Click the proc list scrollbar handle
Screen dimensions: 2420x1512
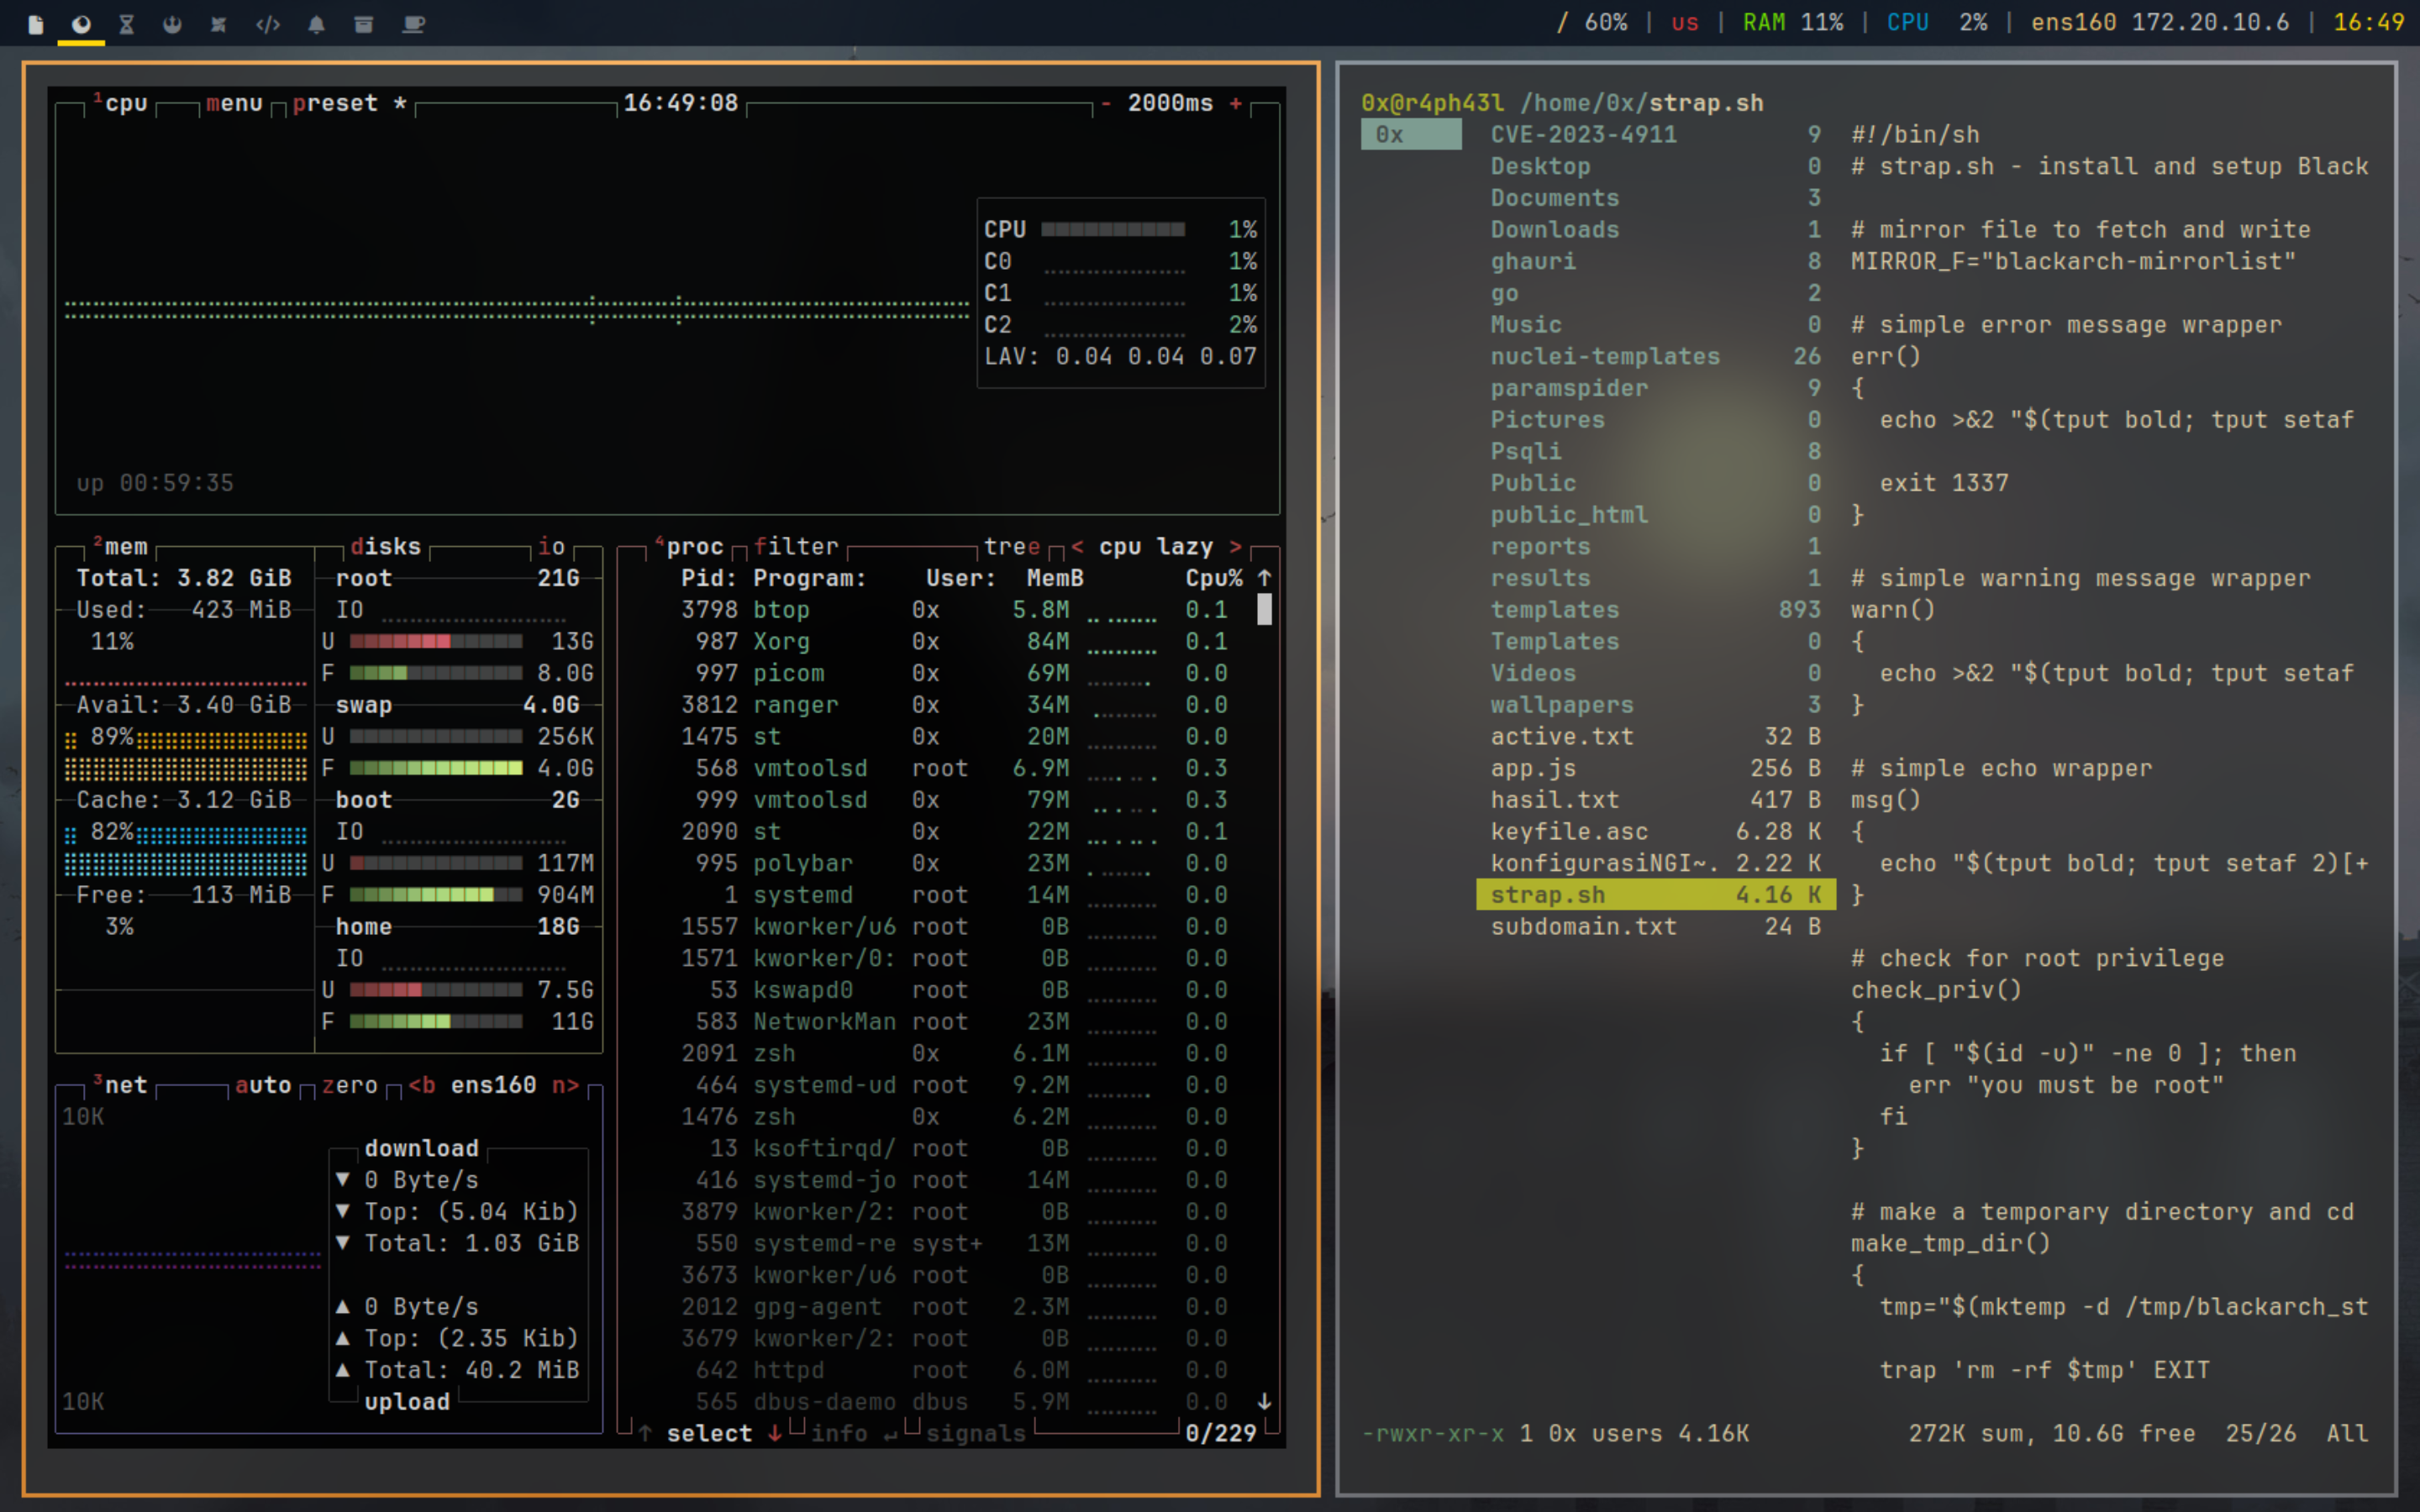(x=1264, y=609)
